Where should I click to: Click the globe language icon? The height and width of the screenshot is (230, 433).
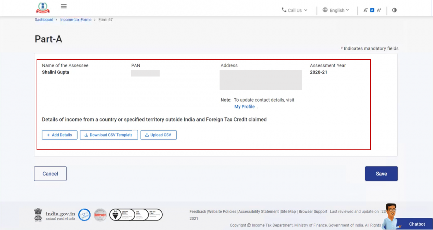coord(325,10)
